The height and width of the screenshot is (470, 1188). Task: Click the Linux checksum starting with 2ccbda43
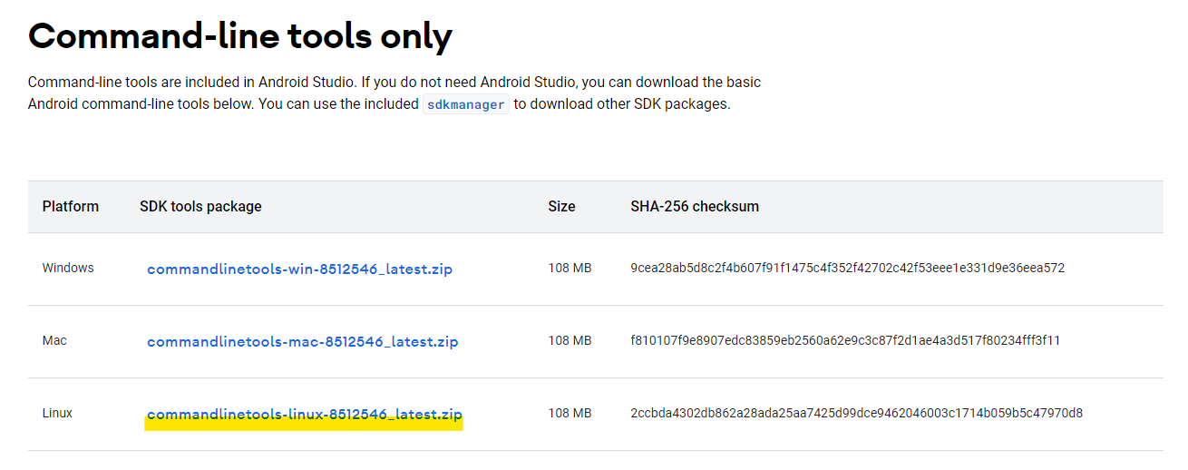856,414
